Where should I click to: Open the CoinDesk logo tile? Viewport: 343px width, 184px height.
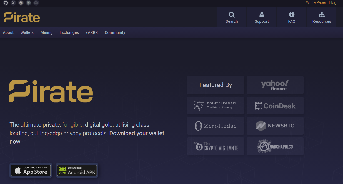(x=275, y=106)
